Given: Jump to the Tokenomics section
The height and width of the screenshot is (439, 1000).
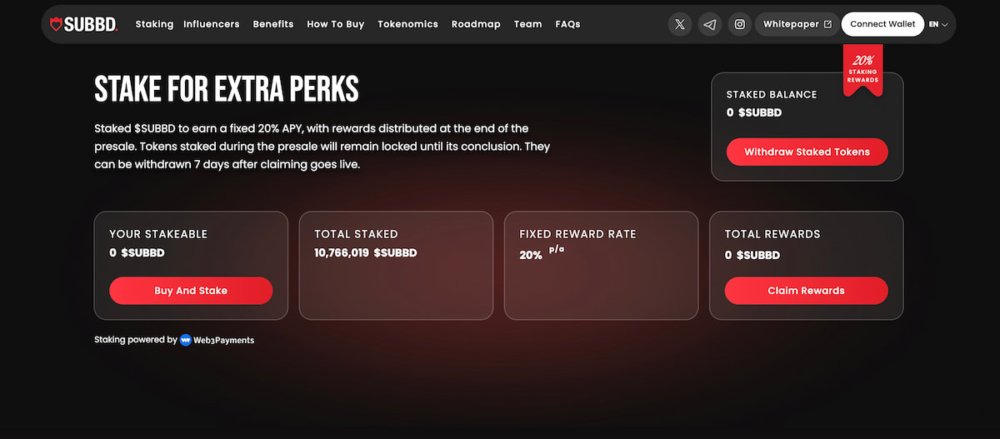Looking at the screenshot, I should coord(407,24).
